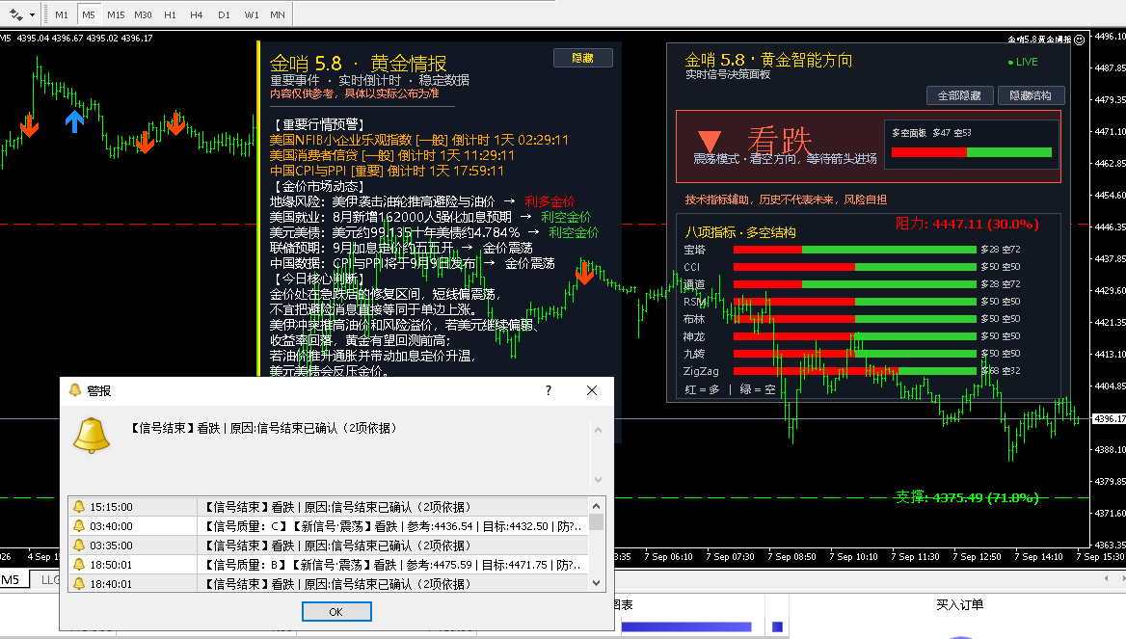This screenshot has width=1126, height=639.
Task: Click the blue up arrow signal
Action: pyautogui.click(x=74, y=120)
